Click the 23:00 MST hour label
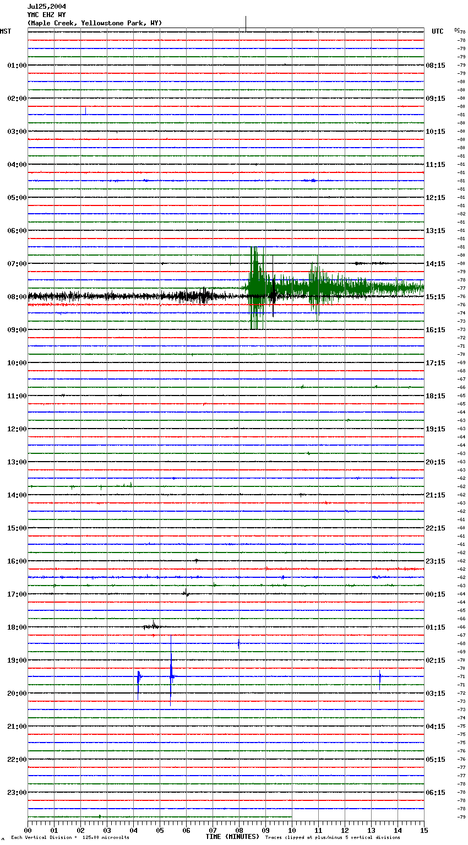 17,793
